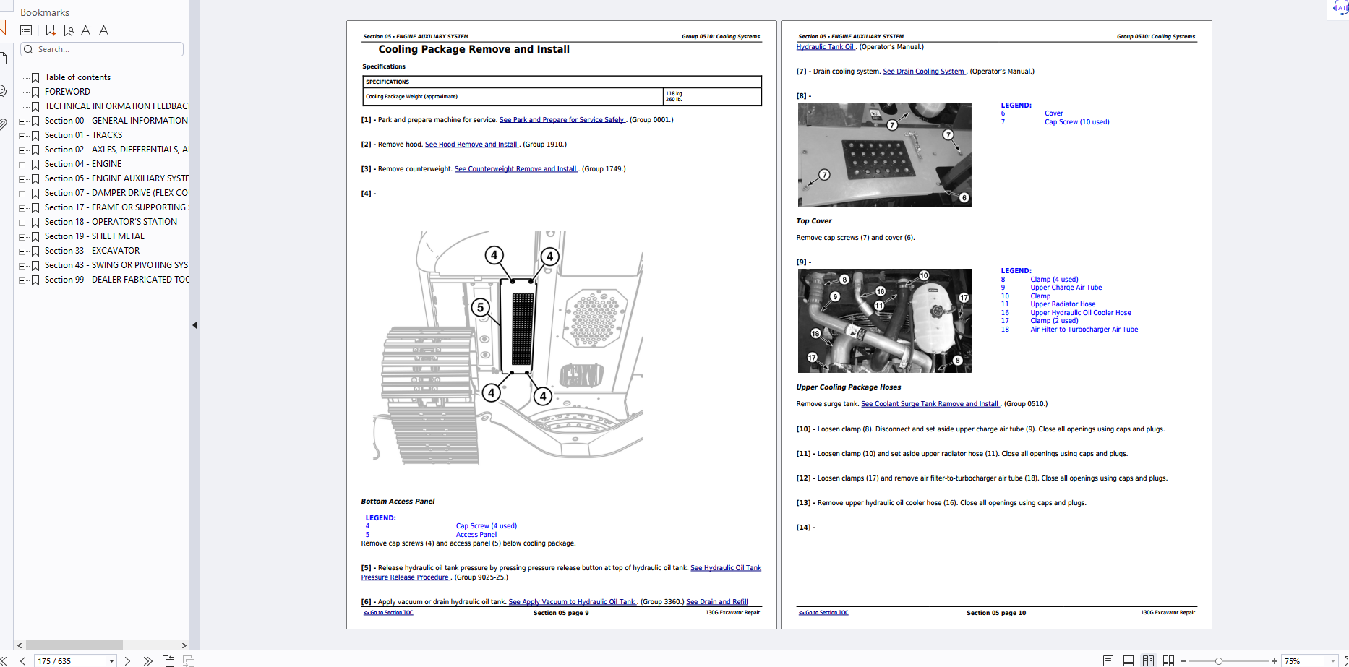Click the bookmarks Search field
The image size is (1349, 667).
click(x=107, y=49)
